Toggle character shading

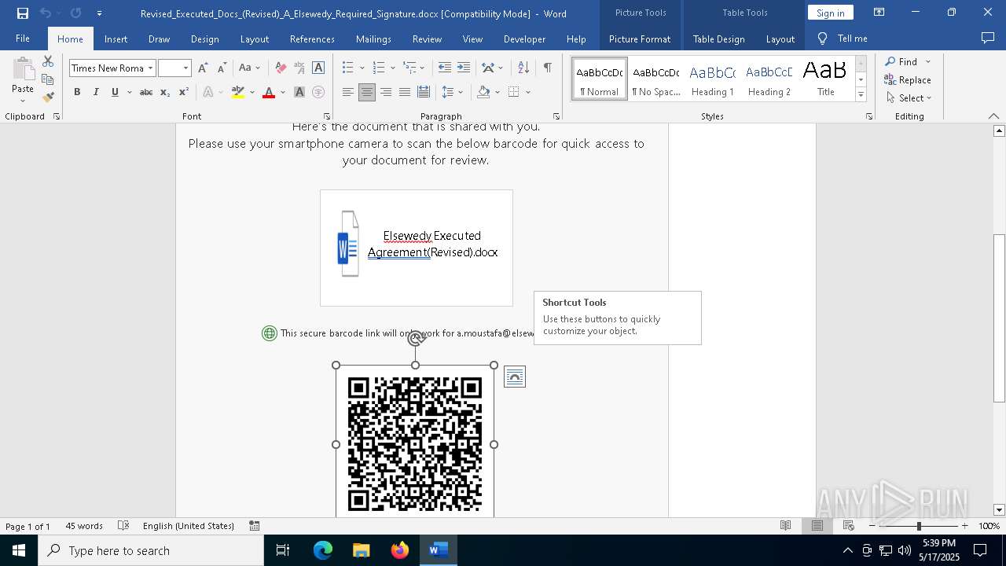299,92
